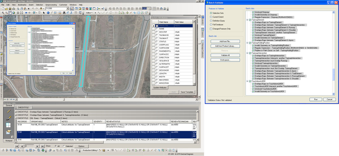Activate the Pan hand tool
339x156 pixels.
(10, 13)
